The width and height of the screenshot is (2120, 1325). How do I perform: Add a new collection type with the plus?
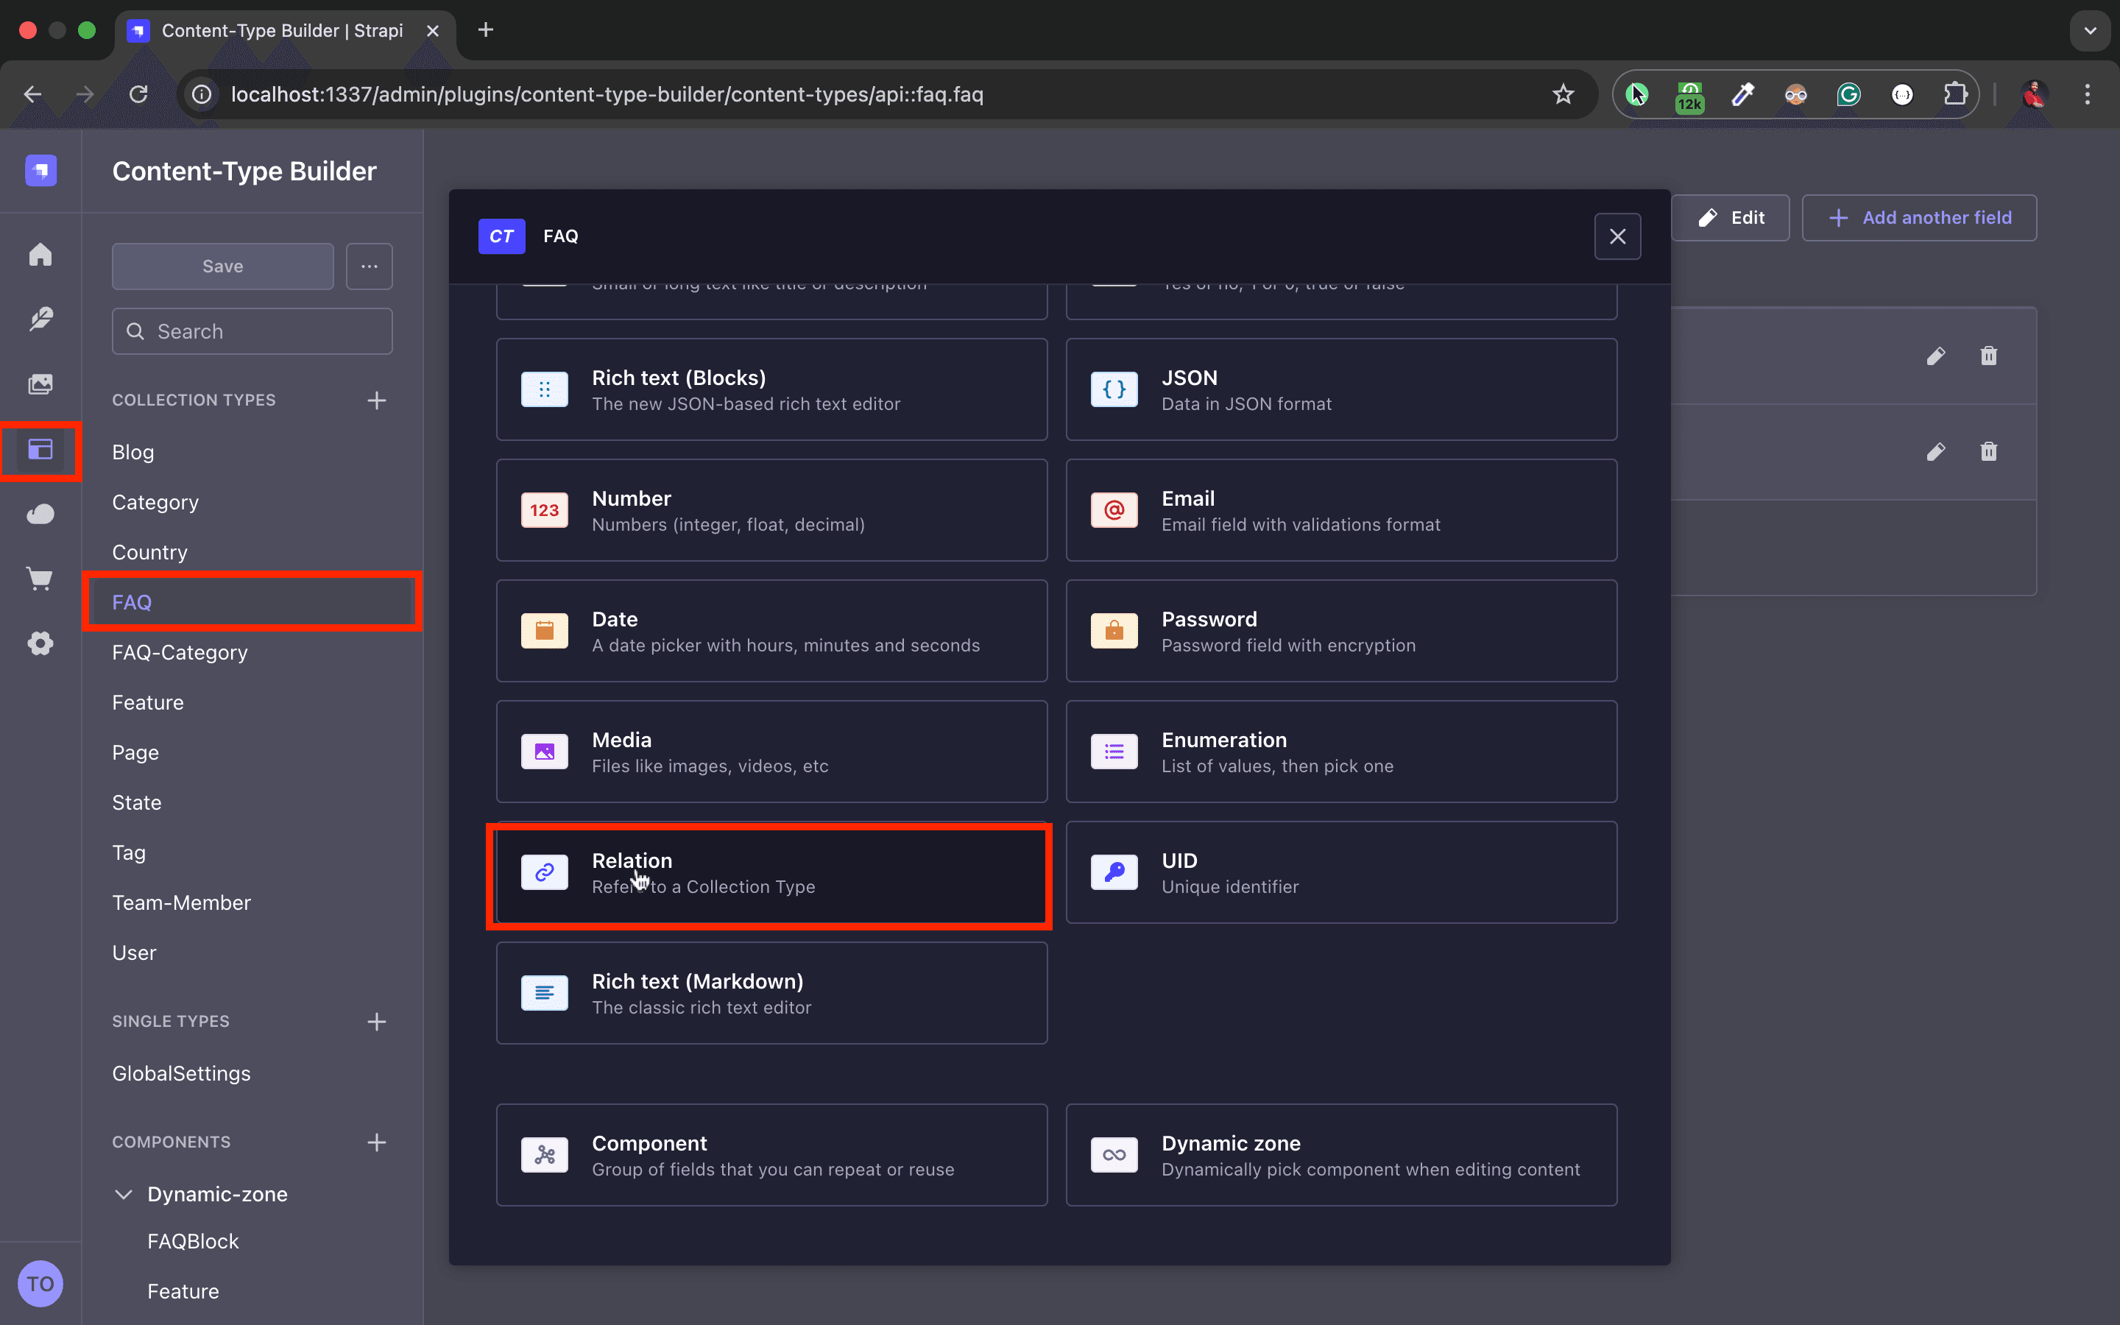(377, 400)
